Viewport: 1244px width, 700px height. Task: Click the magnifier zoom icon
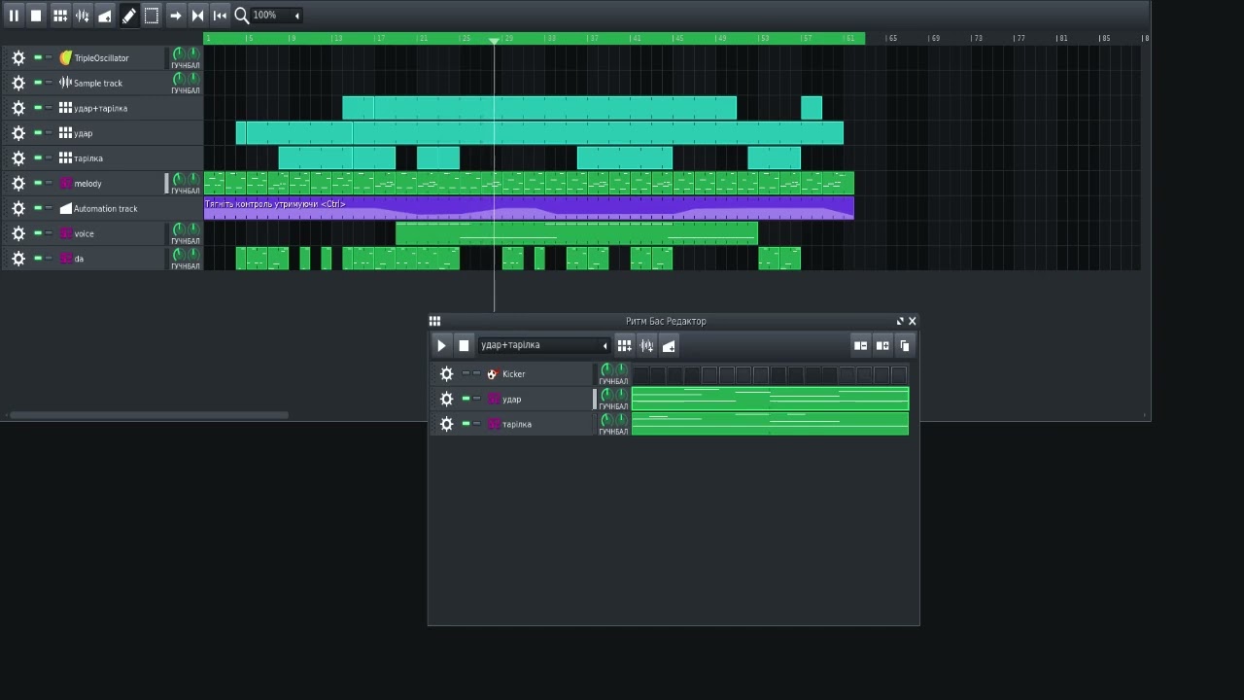241,15
